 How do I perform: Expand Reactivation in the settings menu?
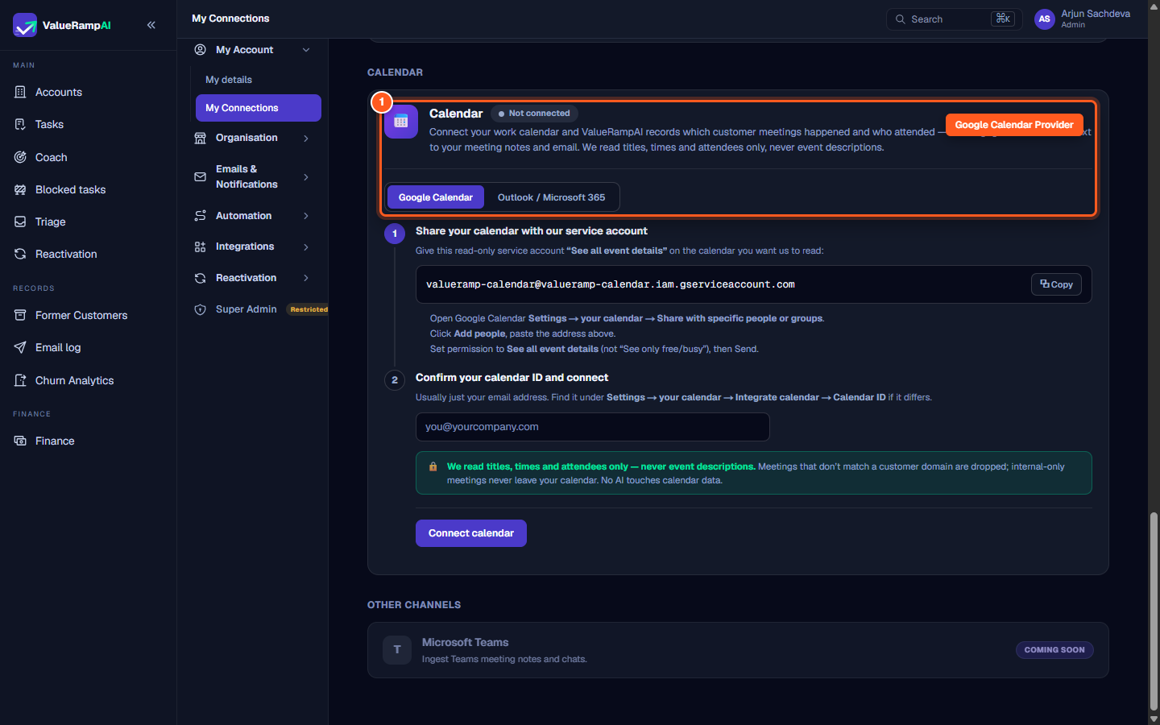(x=306, y=278)
